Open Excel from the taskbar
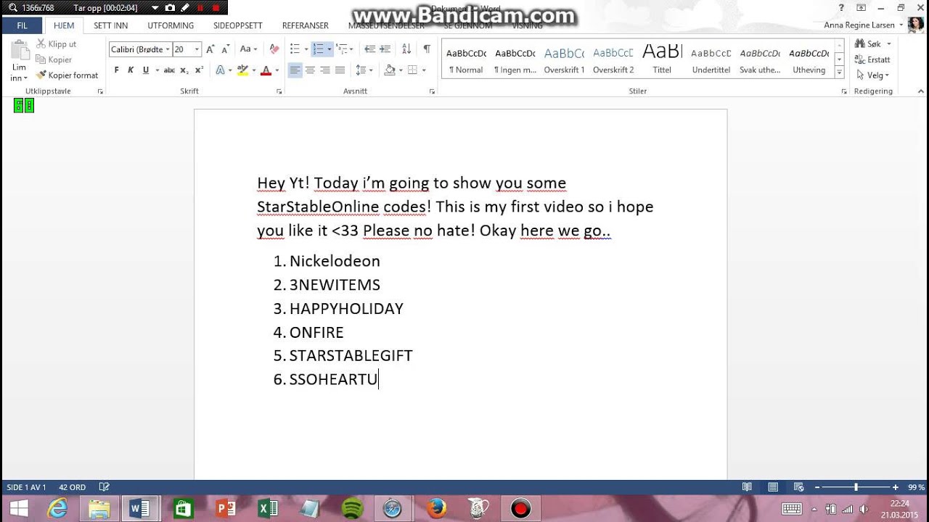929x522 pixels. coord(269,508)
